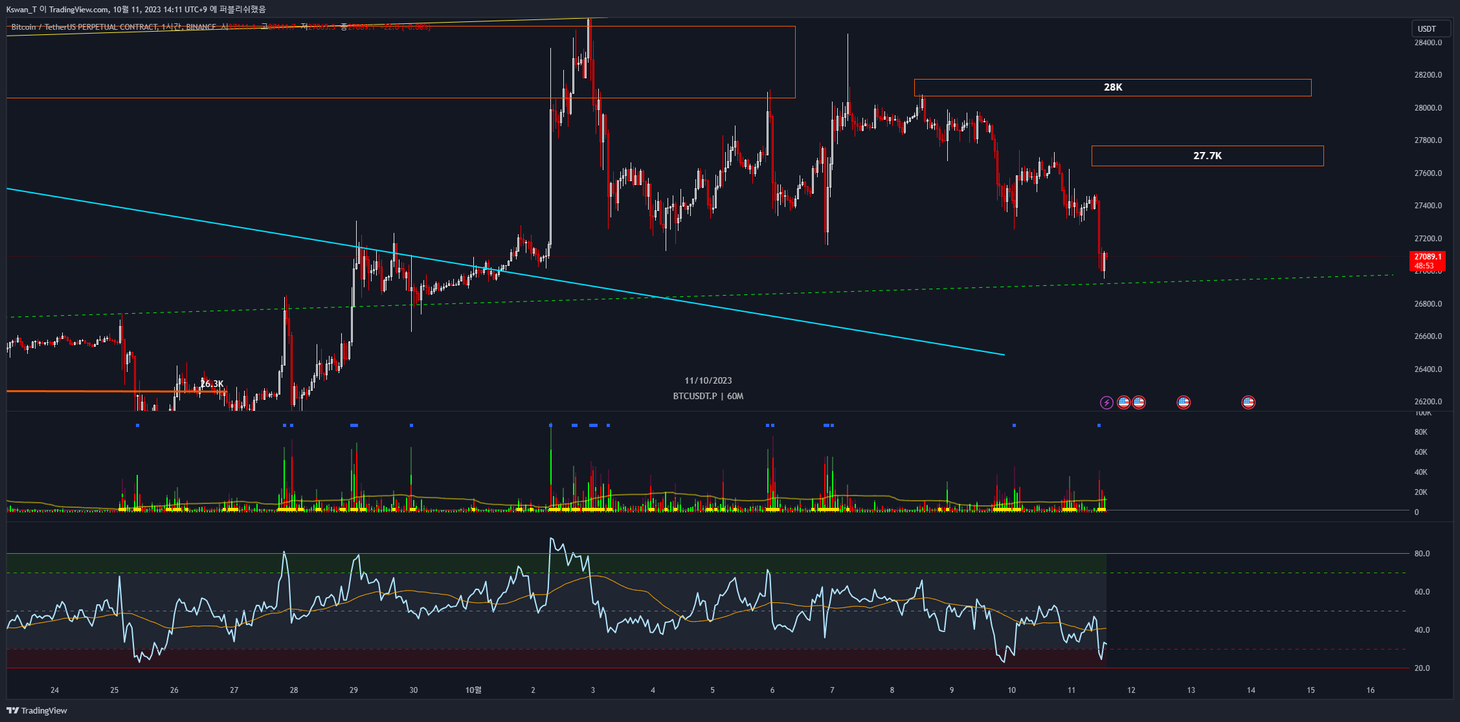Click 28000.0 on the price axis
This screenshot has width=1460, height=722.
[x=1428, y=108]
